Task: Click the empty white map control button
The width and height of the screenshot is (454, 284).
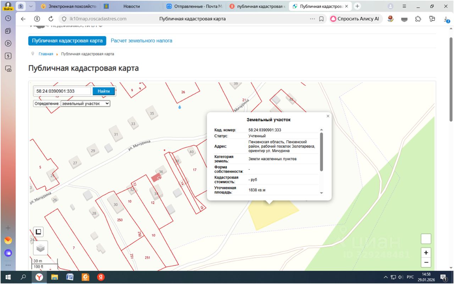Action: tap(426, 239)
